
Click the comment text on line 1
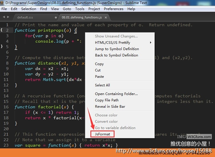pos(104,25)
